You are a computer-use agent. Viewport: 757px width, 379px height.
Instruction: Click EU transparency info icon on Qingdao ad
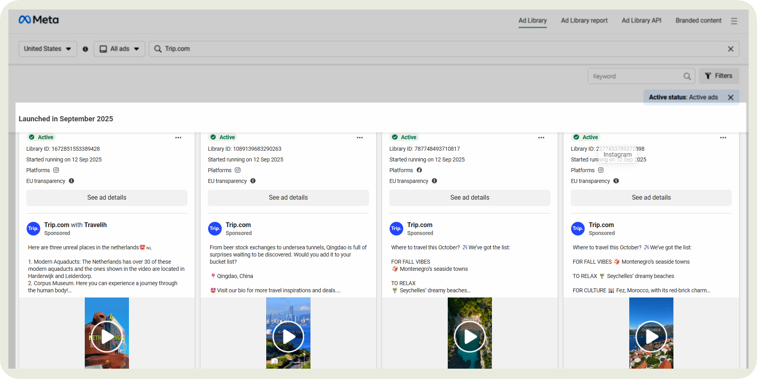coord(253,181)
